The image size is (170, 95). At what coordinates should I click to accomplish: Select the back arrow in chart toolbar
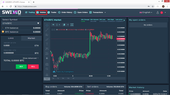coord(47,58)
